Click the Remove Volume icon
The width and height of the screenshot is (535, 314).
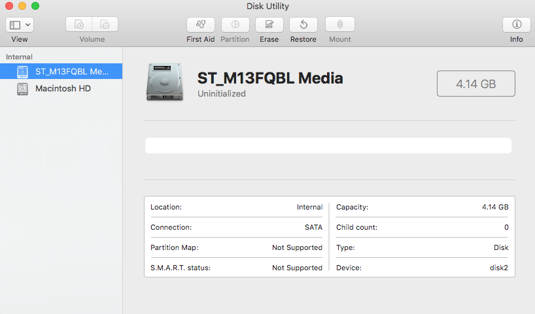pos(105,25)
